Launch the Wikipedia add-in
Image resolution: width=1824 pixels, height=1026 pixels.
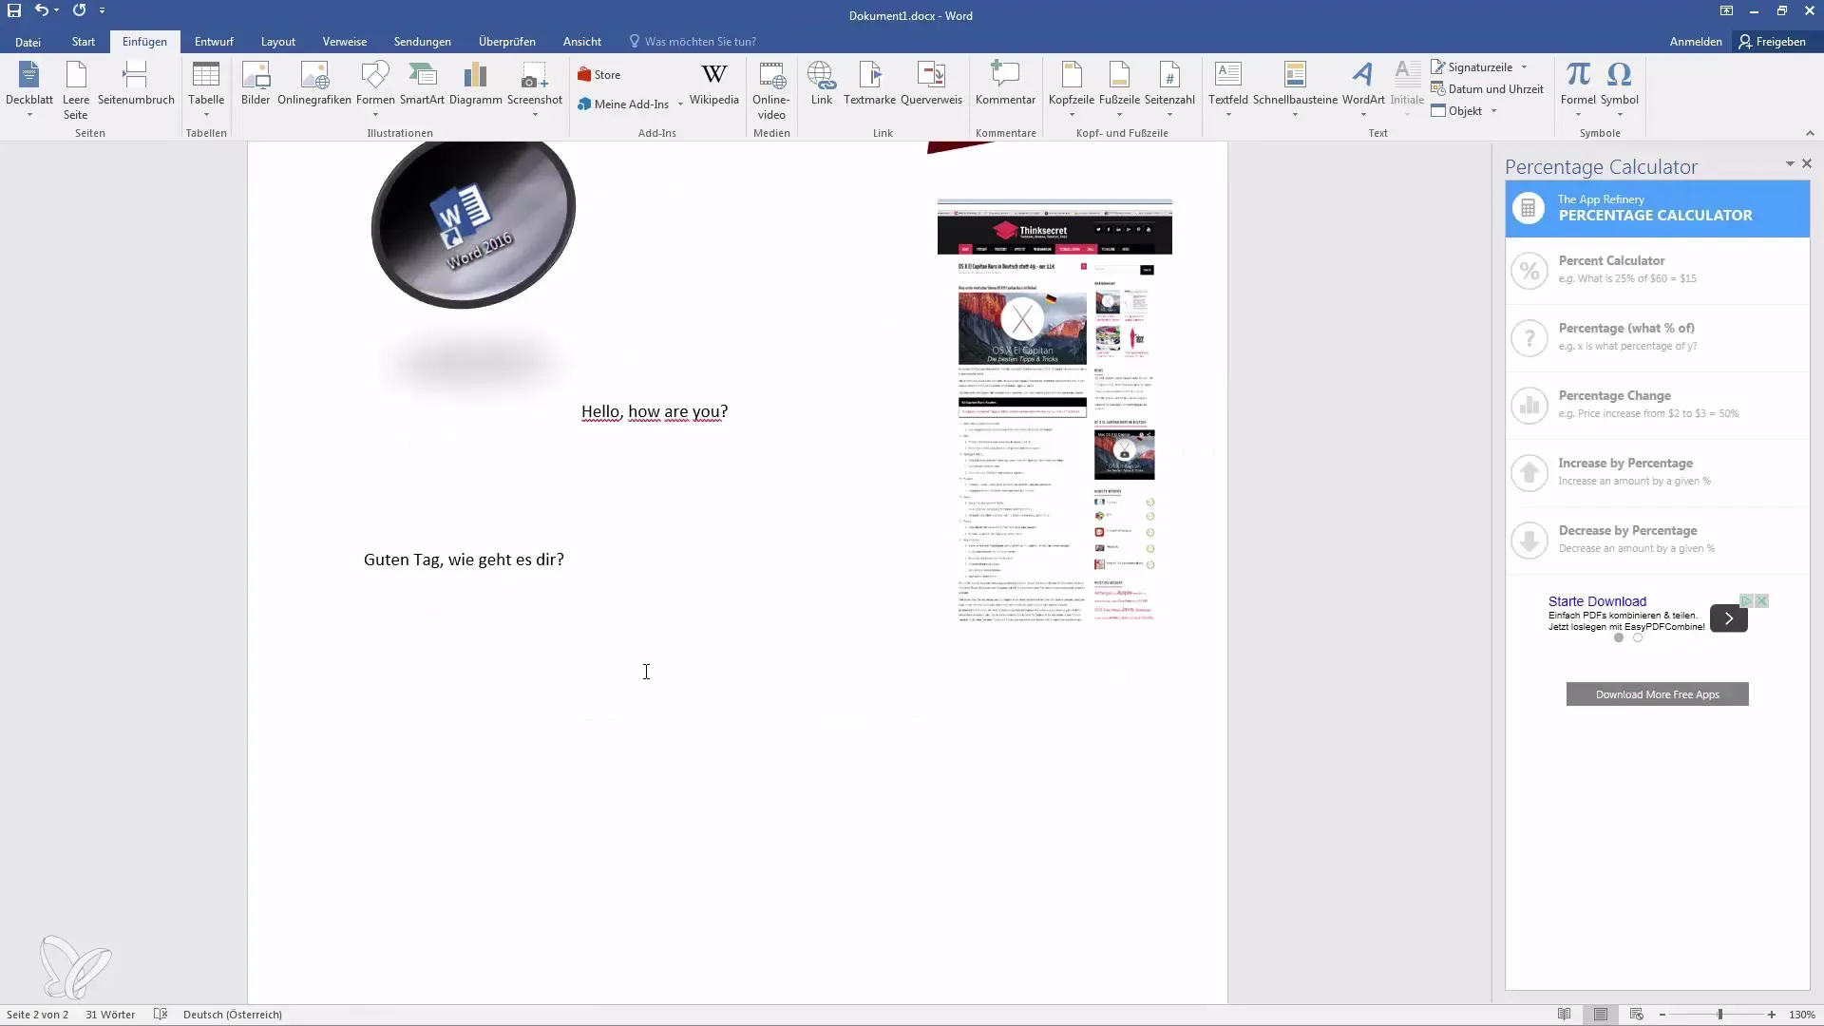point(714,84)
